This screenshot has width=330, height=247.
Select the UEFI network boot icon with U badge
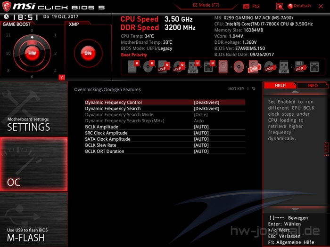point(209,67)
